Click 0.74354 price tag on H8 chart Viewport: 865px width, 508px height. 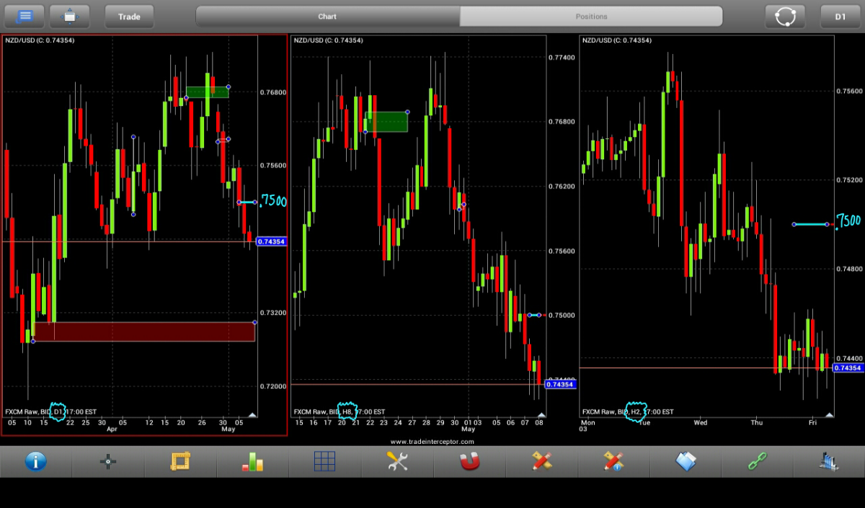click(x=560, y=384)
